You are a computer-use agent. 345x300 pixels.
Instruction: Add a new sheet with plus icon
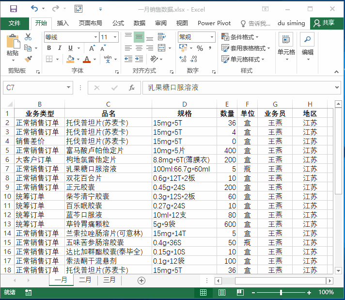(x=141, y=281)
